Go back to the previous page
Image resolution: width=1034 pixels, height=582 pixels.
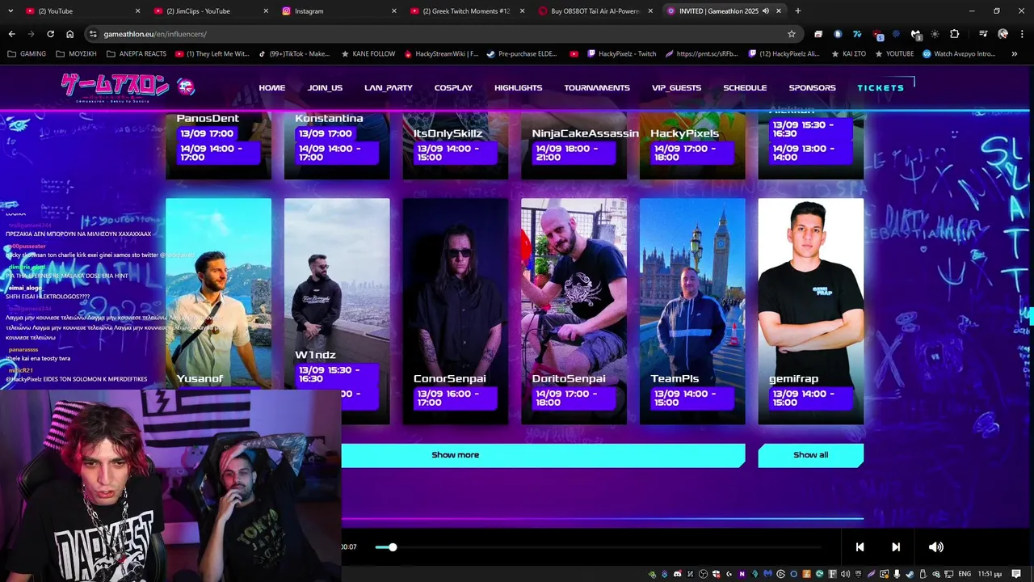pos(11,34)
